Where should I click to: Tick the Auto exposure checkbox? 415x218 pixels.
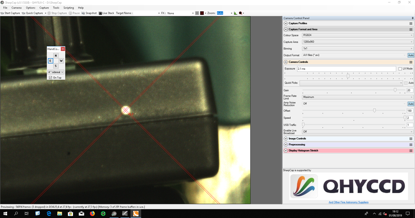coord(406,83)
